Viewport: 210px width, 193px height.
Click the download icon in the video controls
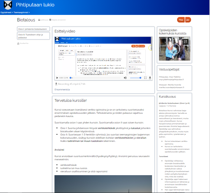tap(150, 78)
